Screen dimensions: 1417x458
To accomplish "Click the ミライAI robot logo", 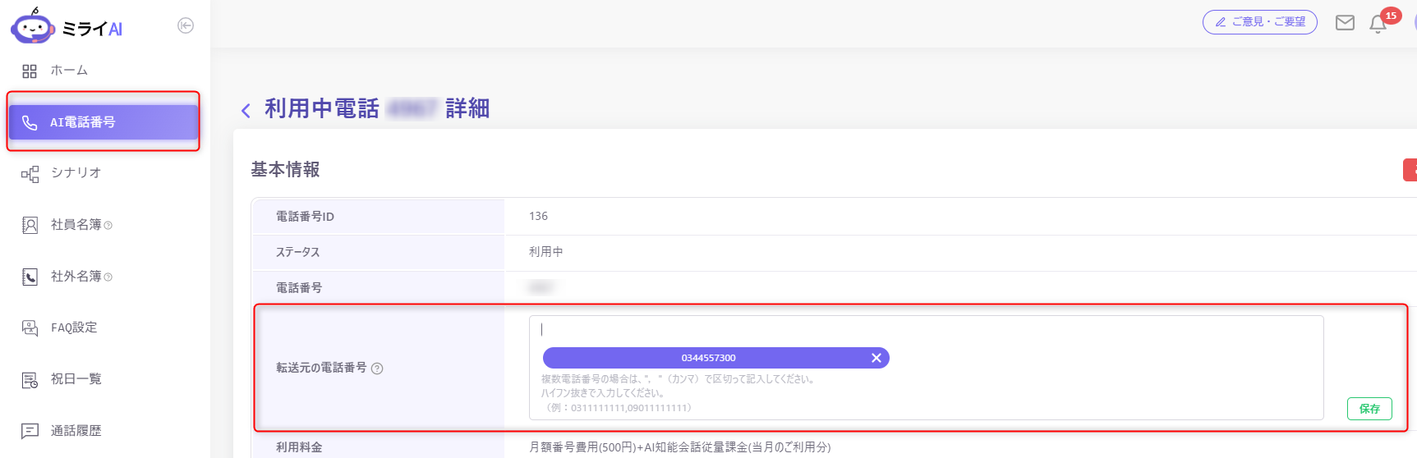I will click(32, 27).
